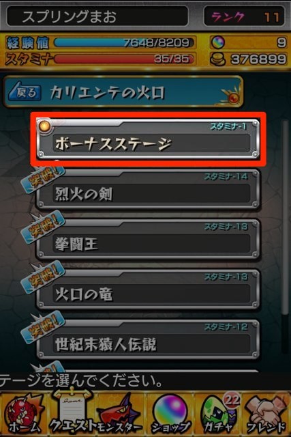Click the stage list vertical scrollbar
Screen dimensions: 291x437
pyautogui.click(x=284, y=217)
